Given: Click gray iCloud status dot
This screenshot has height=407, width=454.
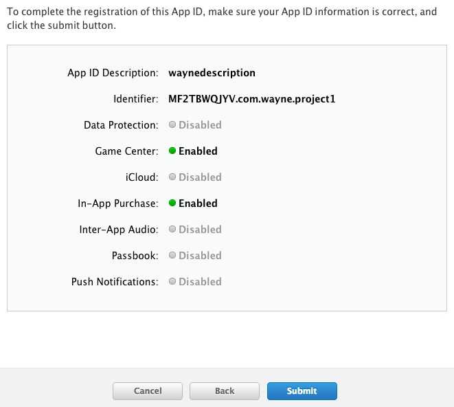Looking at the screenshot, I should (172, 177).
